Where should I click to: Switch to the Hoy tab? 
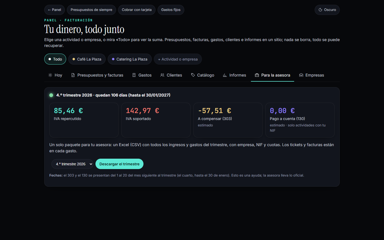(55, 75)
